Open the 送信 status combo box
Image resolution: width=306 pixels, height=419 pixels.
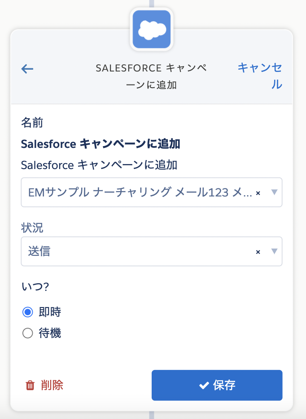(x=152, y=251)
